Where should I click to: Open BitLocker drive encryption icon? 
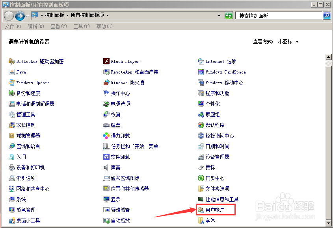pyautogui.click(x=11, y=61)
